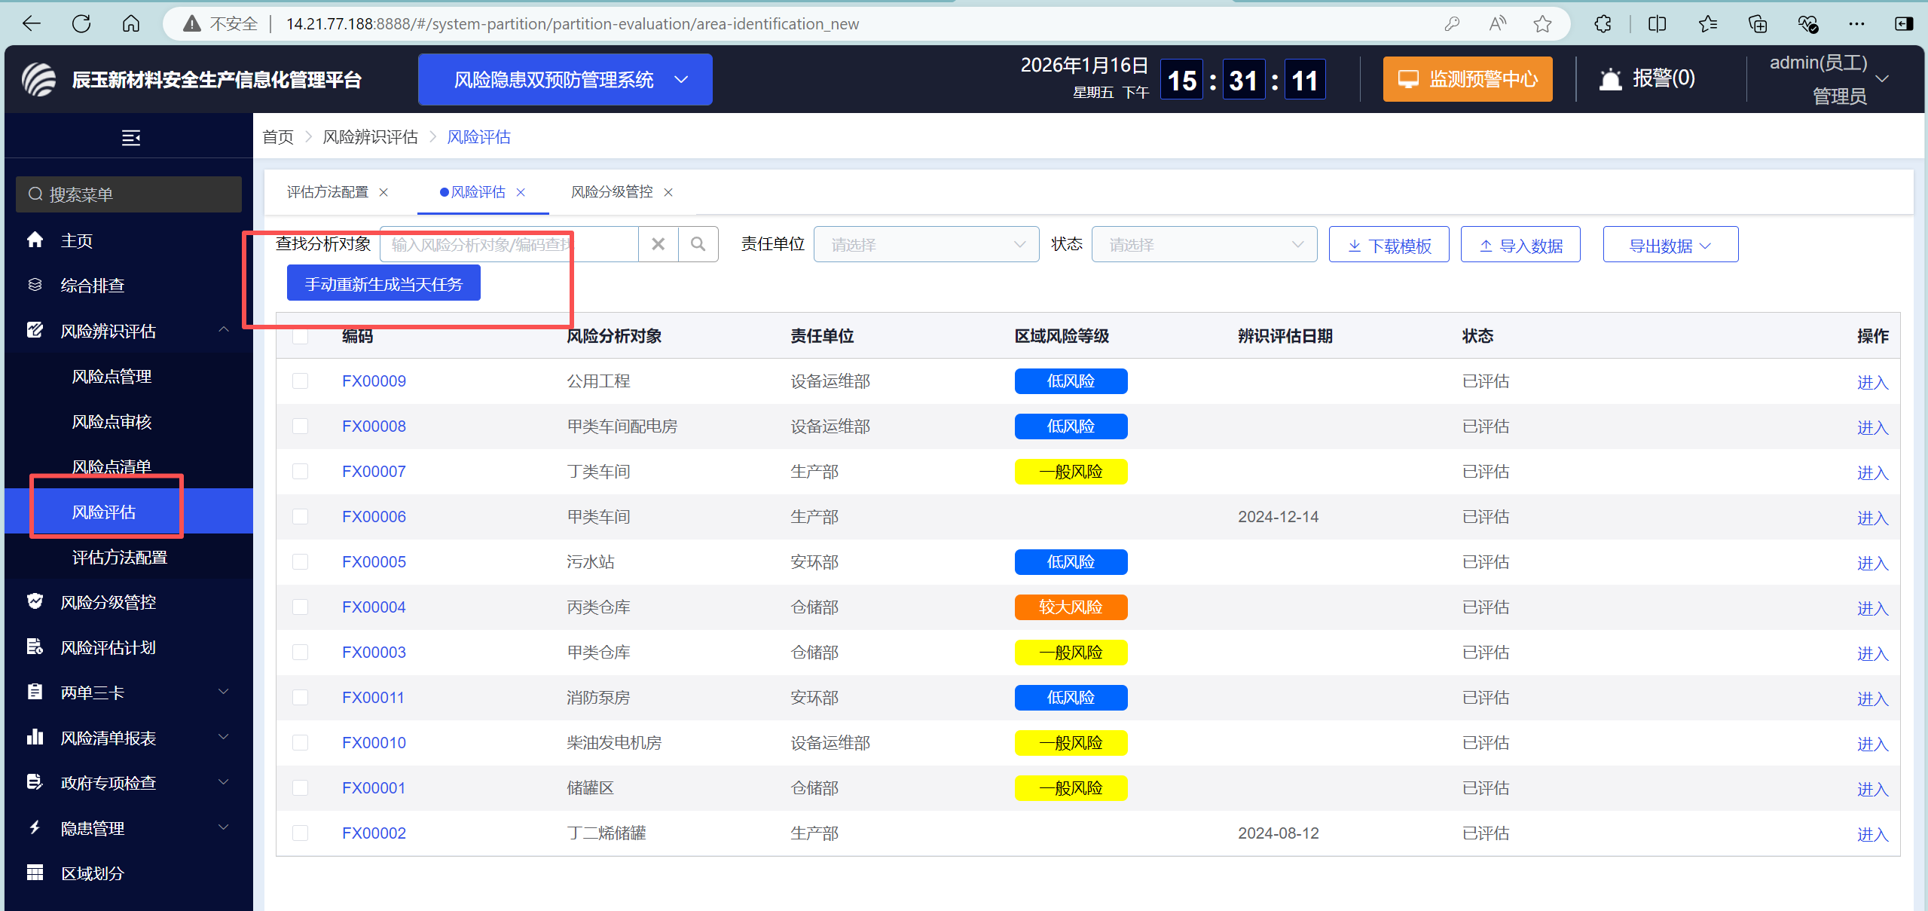Image resolution: width=1928 pixels, height=911 pixels.
Task: Expand the 政府专项检查 sidebar group
Action: tap(129, 783)
